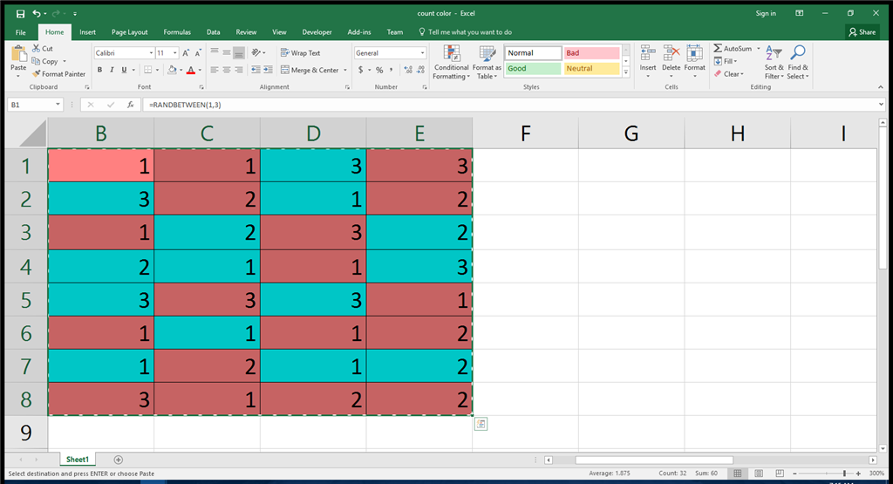Click the horizontal scrollbar thumb
Image resolution: width=893 pixels, height=484 pixels.
click(654, 460)
